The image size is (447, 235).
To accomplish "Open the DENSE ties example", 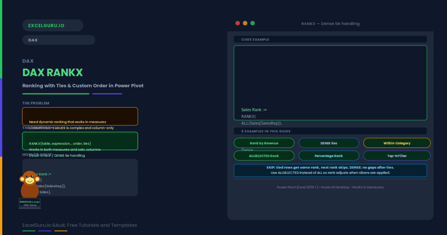I will 329,143.
